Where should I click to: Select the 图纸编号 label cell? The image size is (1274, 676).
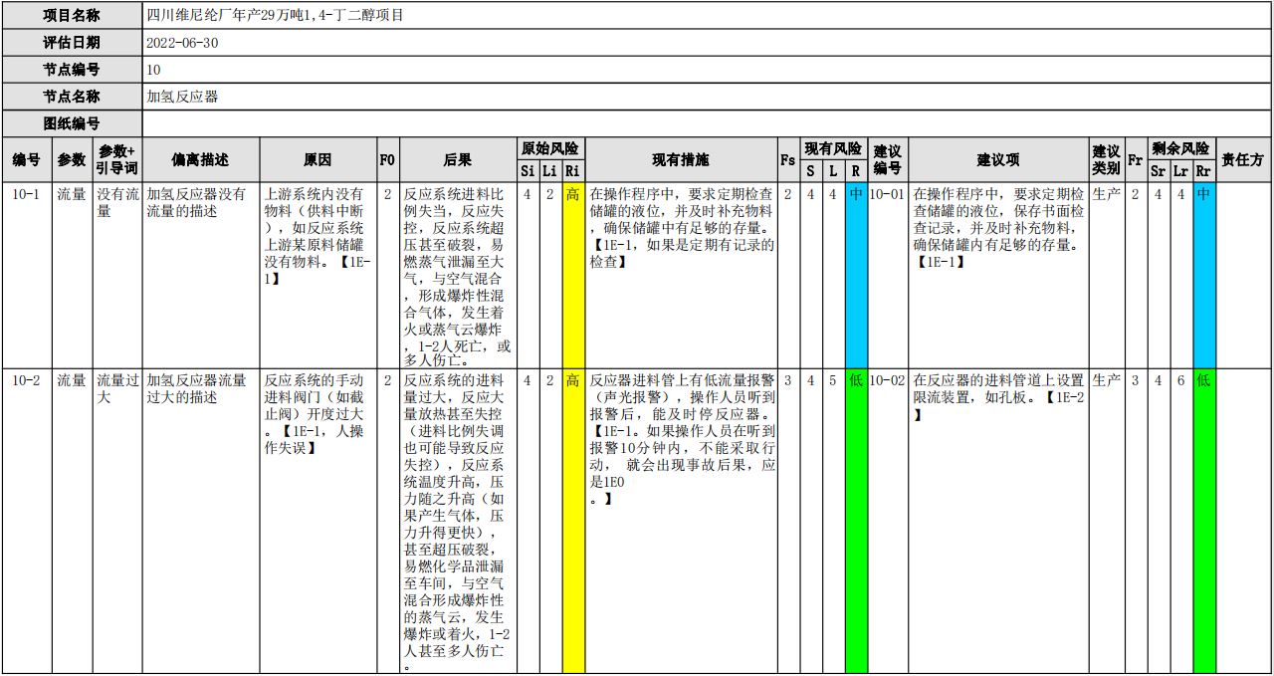[x=72, y=123]
